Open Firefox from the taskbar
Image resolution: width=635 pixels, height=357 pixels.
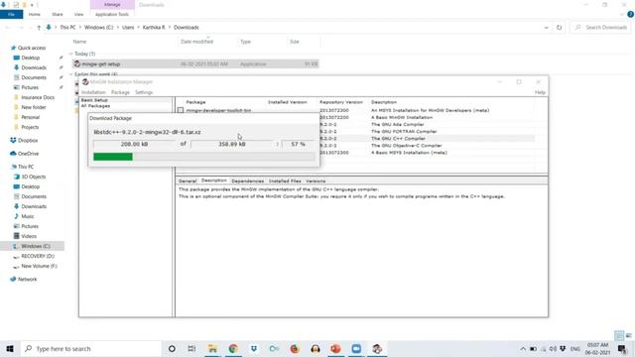pyautogui.click(x=295, y=348)
